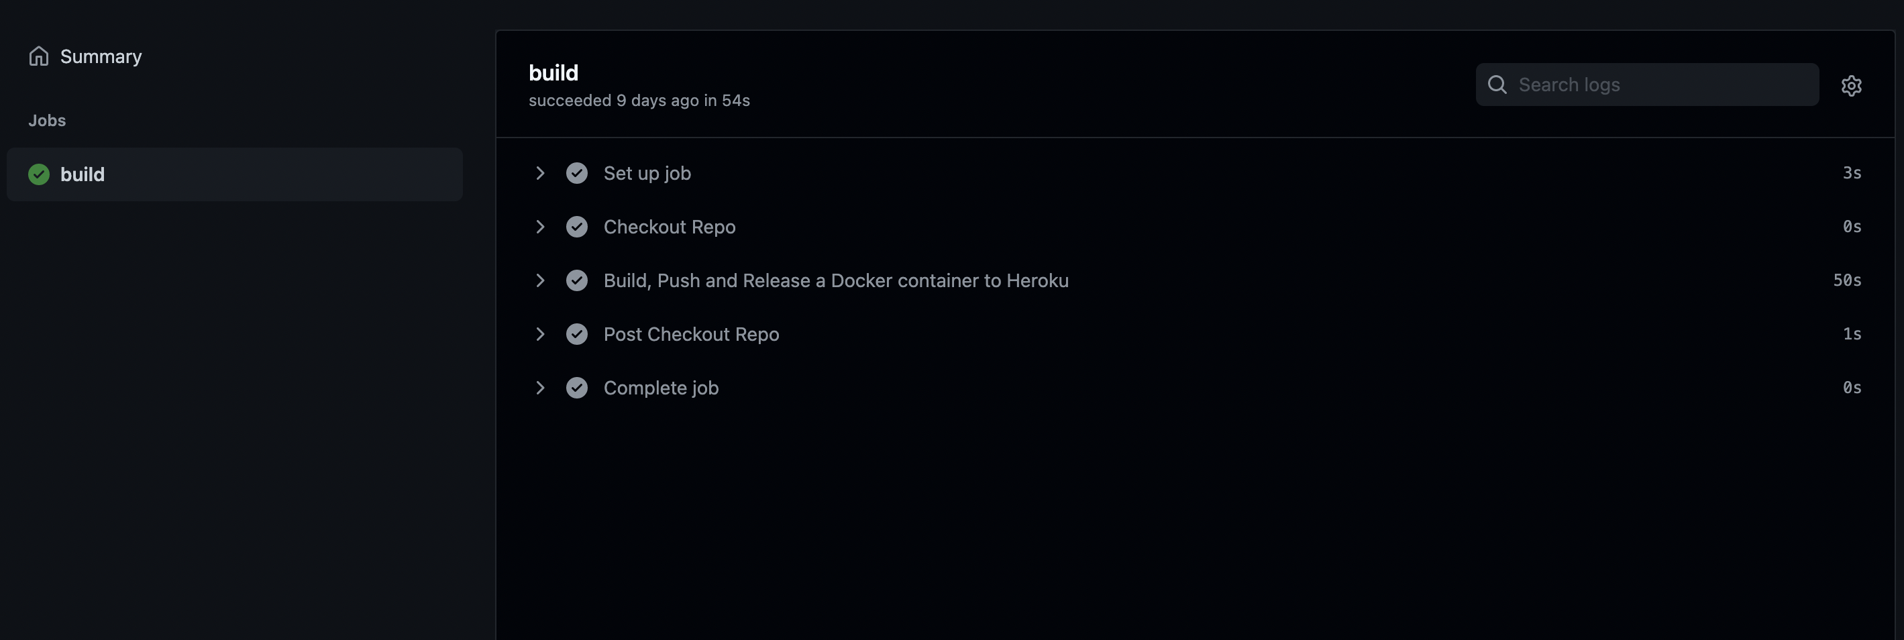Open the log settings gear icon

tap(1851, 86)
